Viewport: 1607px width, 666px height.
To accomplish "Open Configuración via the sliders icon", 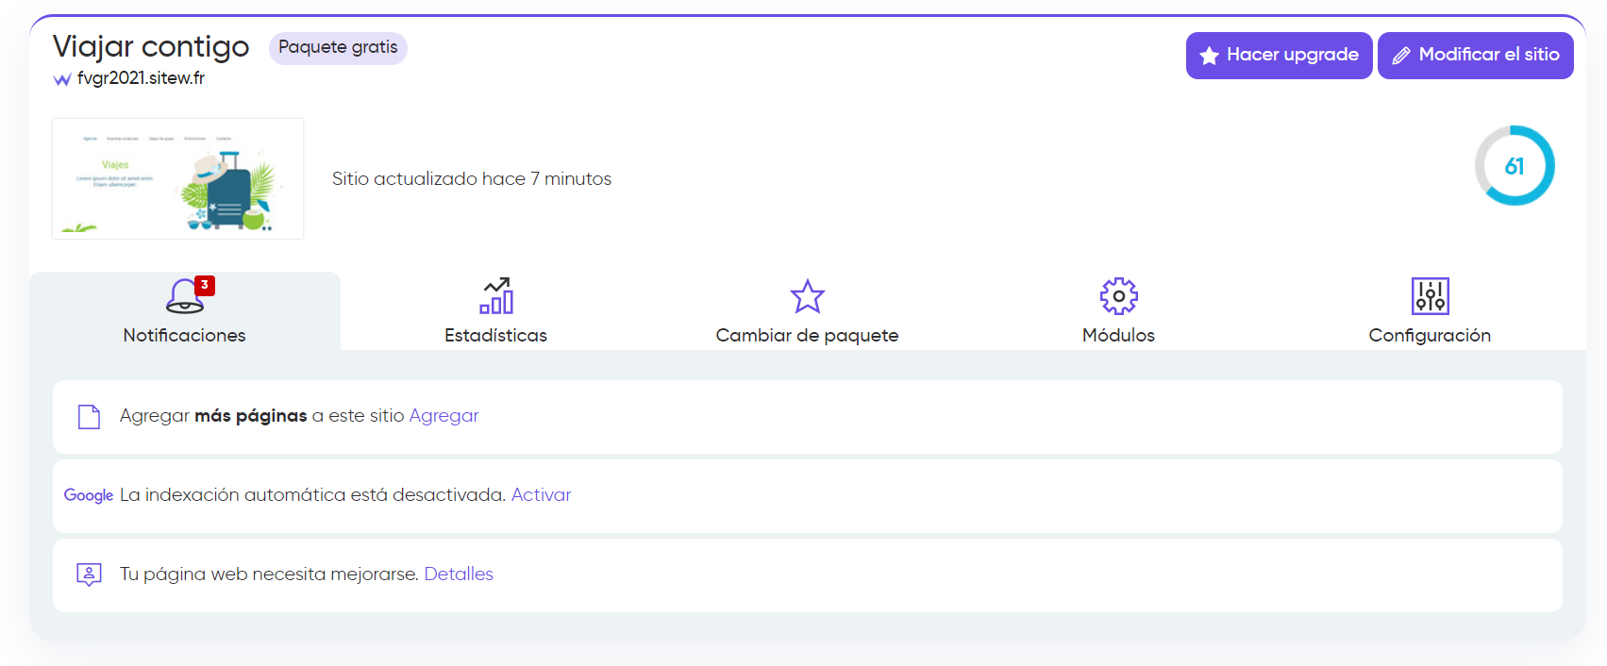I will click(x=1430, y=296).
